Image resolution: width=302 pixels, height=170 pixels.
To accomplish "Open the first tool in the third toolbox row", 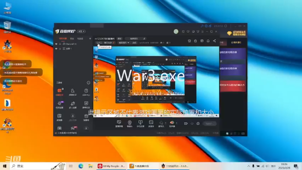I will point(59,117).
